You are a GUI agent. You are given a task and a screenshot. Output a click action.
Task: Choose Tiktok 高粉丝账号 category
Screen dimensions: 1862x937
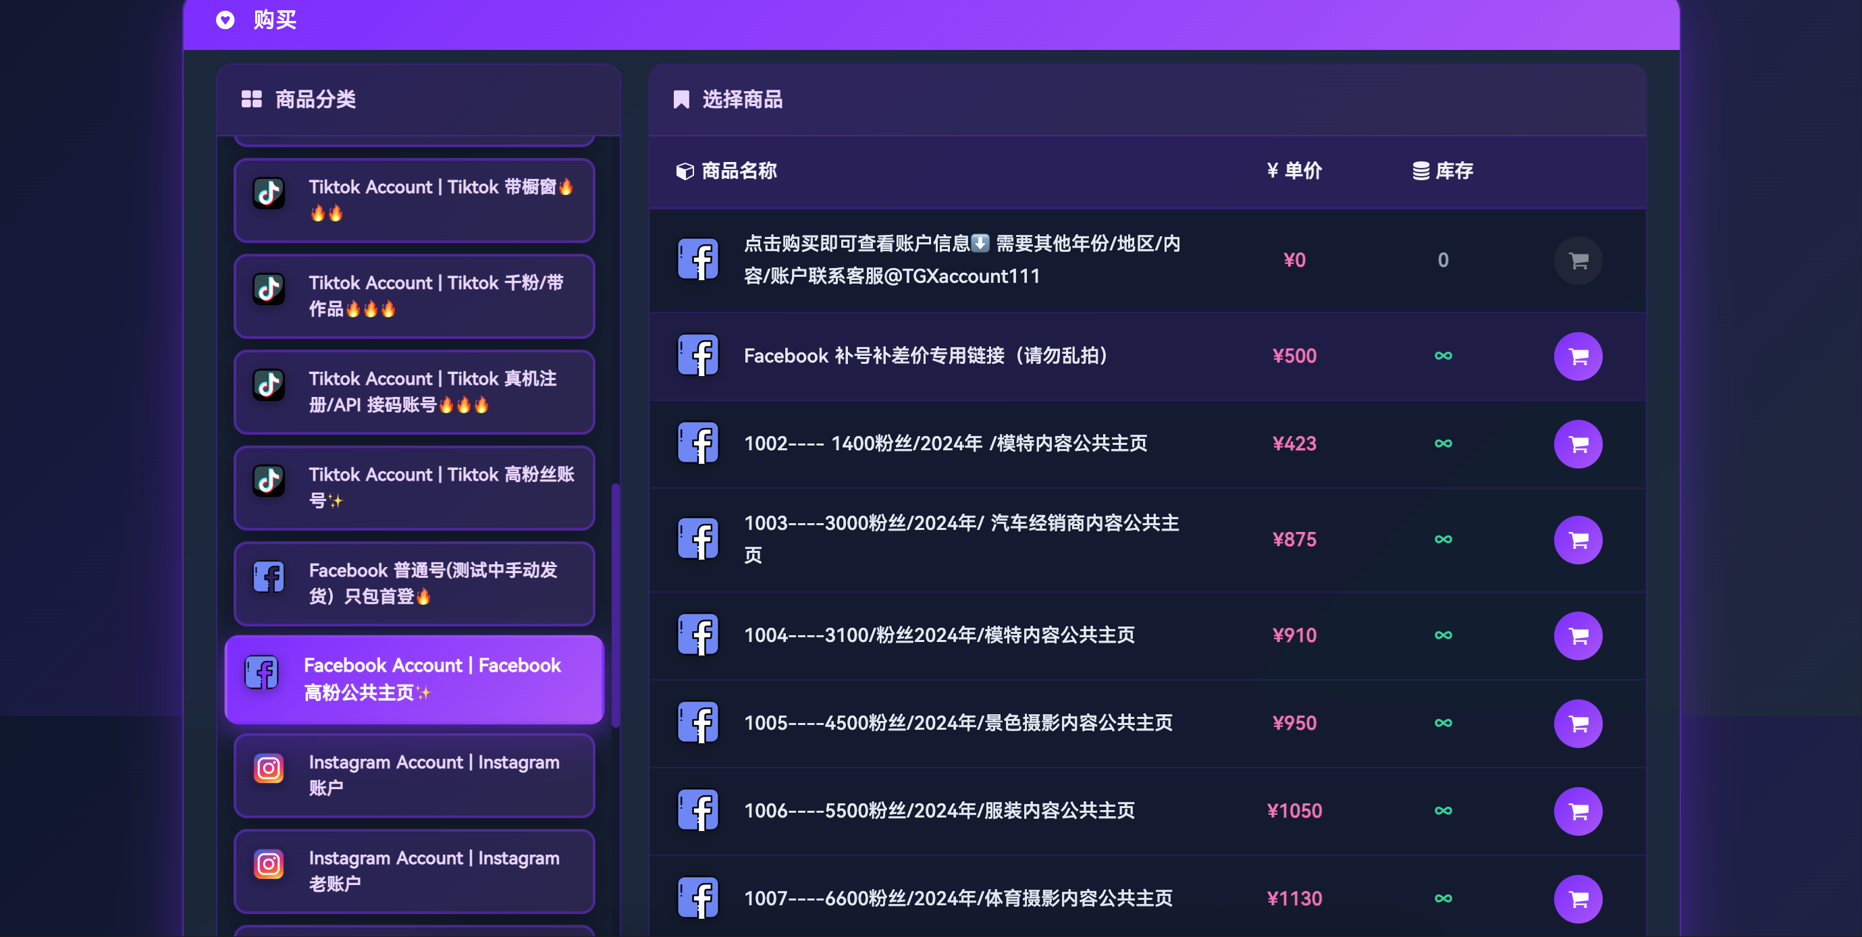(414, 487)
